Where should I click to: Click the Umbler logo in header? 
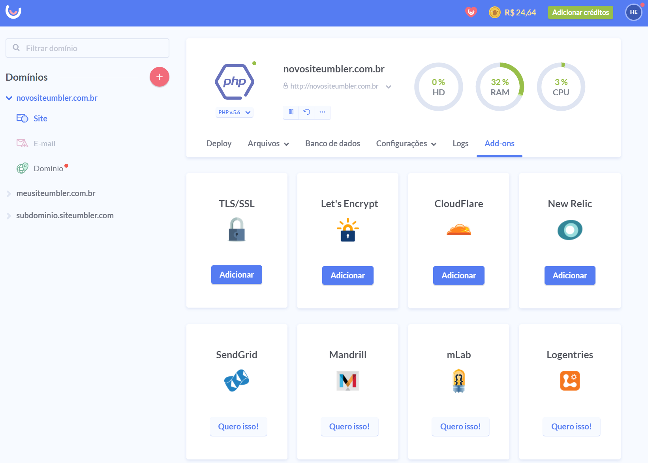(x=13, y=12)
